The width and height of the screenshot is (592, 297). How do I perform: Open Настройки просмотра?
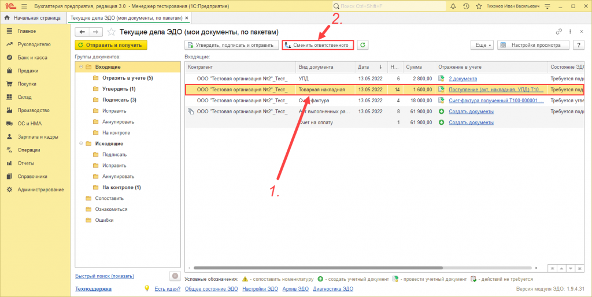coord(534,45)
